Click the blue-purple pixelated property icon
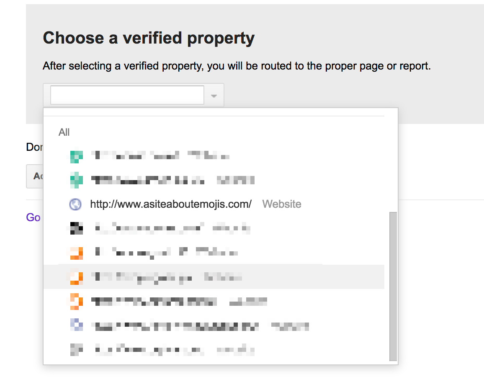Screen dimensions: 484x377 tap(75, 325)
